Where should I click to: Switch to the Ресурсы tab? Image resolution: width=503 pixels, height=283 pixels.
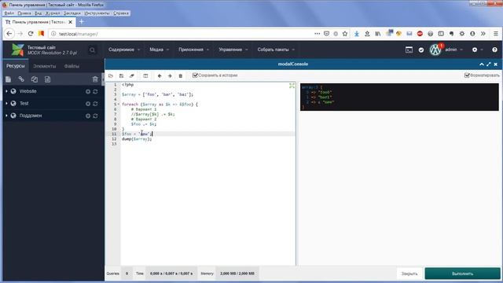pyautogui.click(x=16, y=66)
